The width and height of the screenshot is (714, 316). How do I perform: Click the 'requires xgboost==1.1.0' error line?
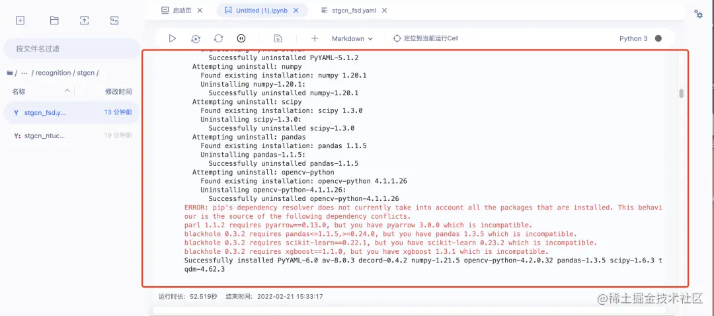coord(366,251)
